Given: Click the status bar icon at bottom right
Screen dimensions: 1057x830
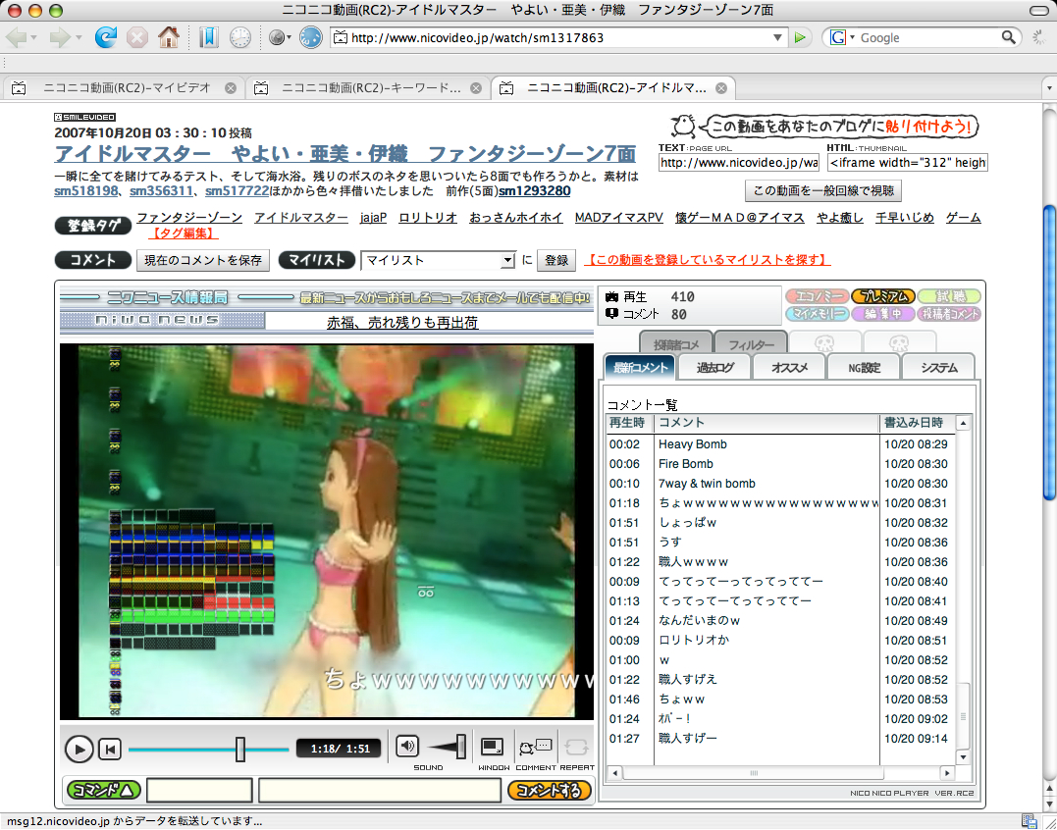Looking at the screenshot, I should (1029, 821).
